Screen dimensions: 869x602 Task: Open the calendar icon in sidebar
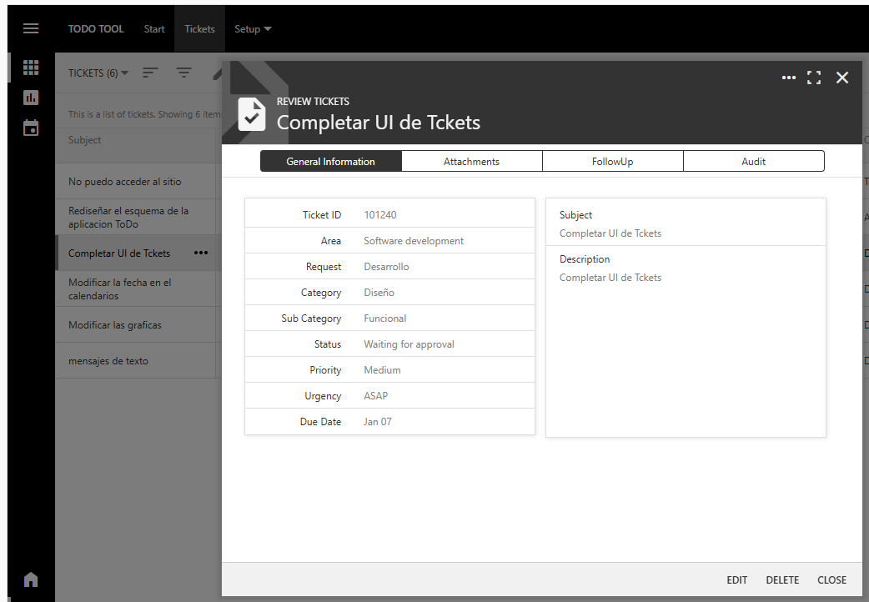coord(31,128)
